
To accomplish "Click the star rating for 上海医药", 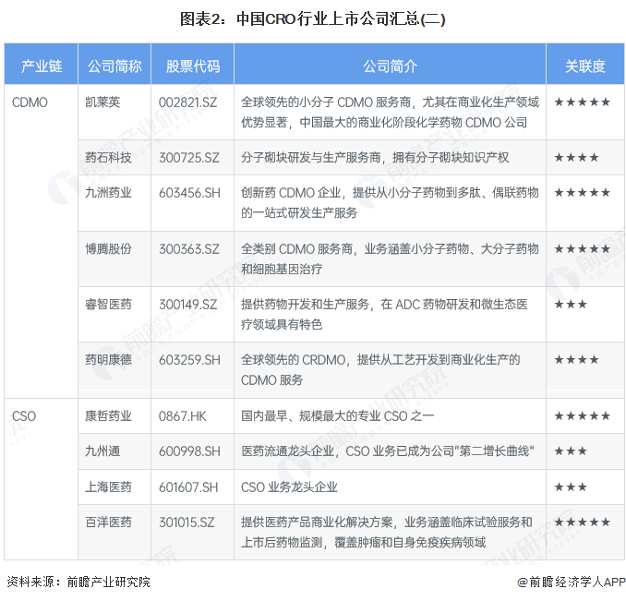I will [571, 487].
